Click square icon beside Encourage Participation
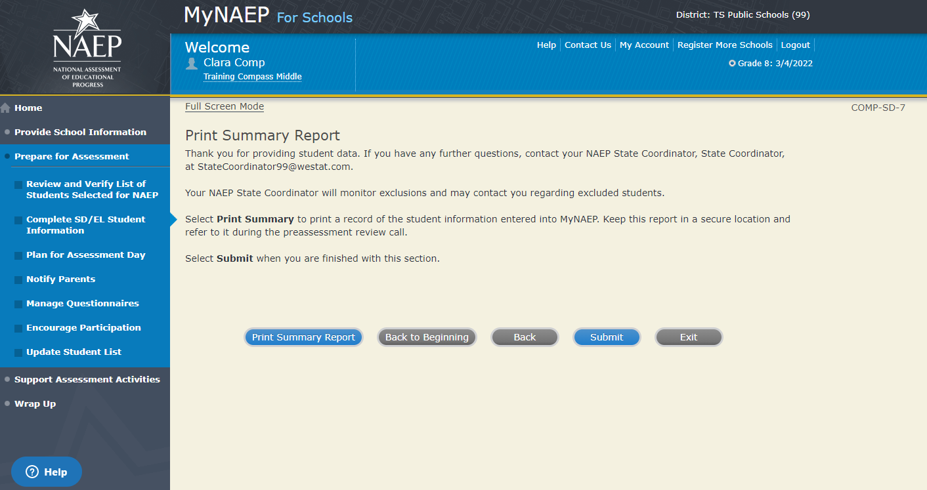Viewport: 927px width, 490px height. click(18, 329)
